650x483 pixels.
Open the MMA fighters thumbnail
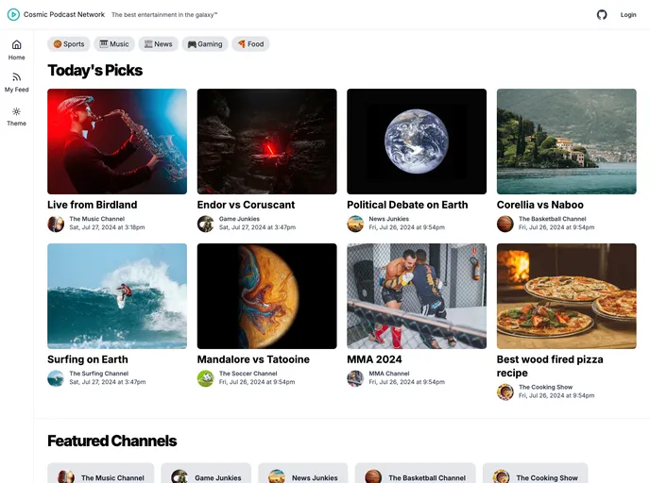coord(417,296)
